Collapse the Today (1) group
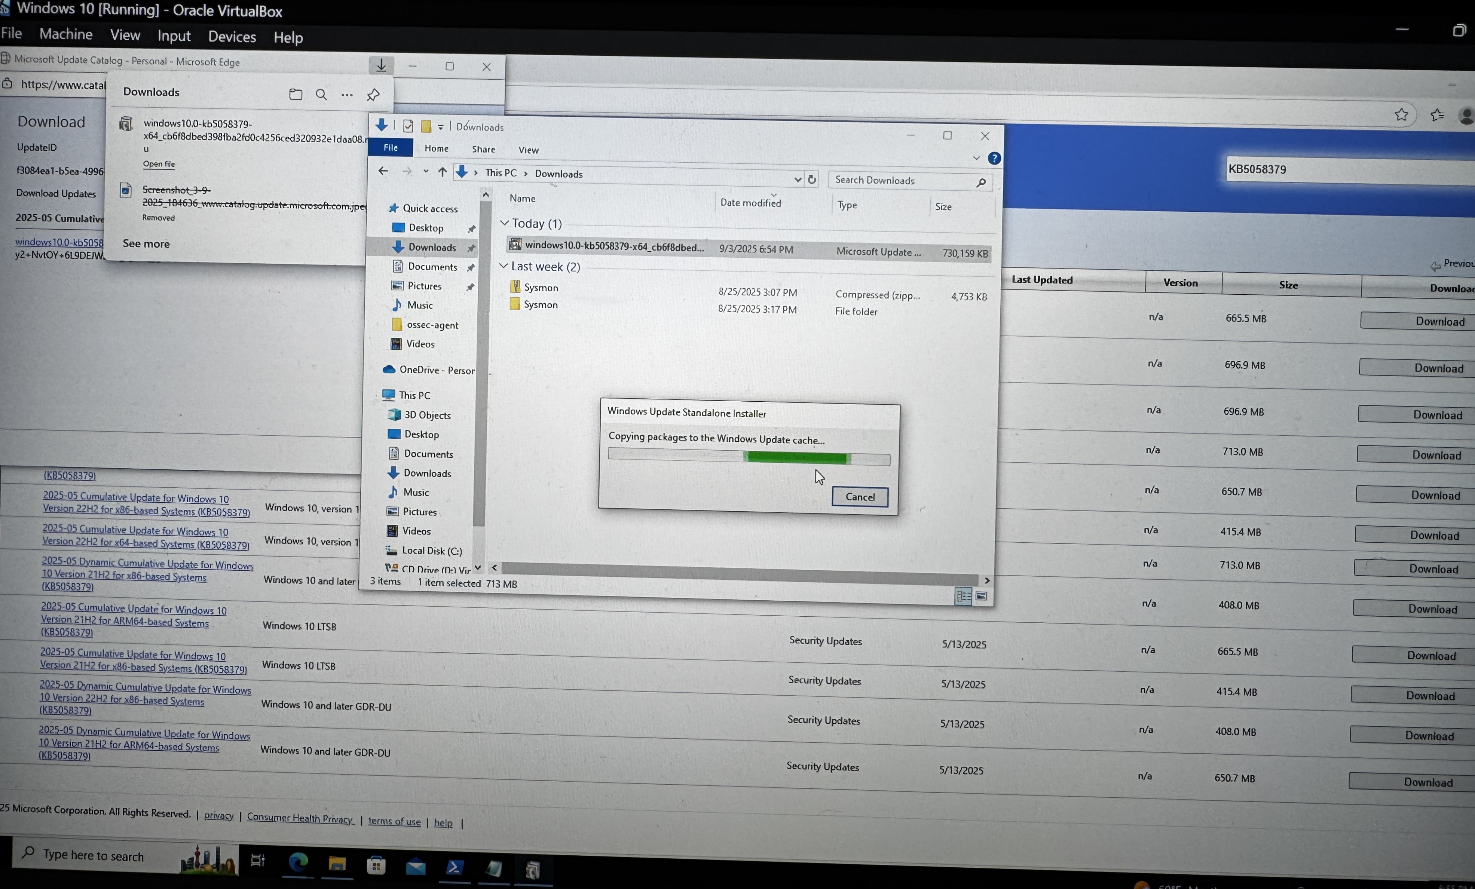Viewport: 1475px width, 889px height. (505, 223)
